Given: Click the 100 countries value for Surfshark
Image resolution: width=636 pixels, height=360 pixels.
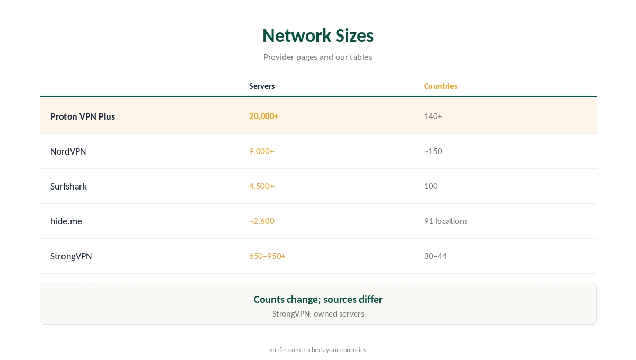Looking at the screenshot, I should point(430,186).
